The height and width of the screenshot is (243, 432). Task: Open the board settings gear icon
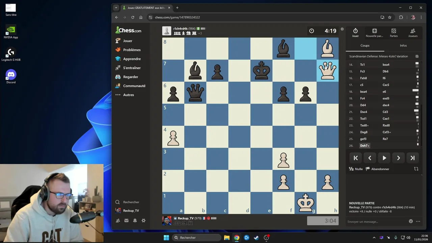point(342,29)
